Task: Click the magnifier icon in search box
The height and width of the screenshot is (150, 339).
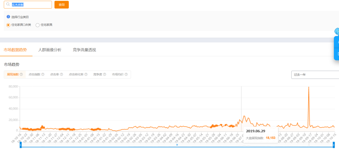Action: [x=8, y=5]
